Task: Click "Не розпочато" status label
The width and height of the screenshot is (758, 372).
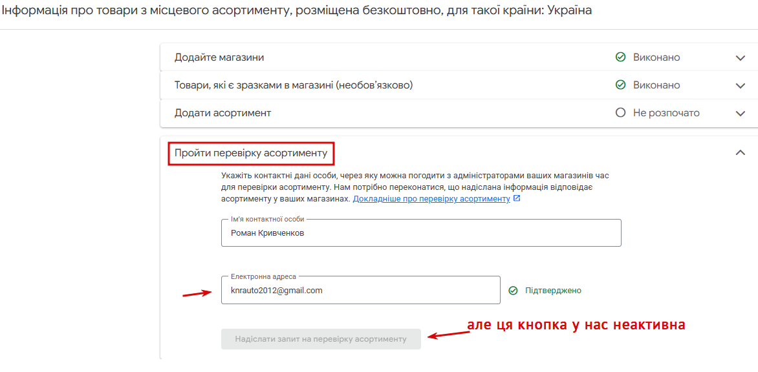Action: tap(666, 114)
